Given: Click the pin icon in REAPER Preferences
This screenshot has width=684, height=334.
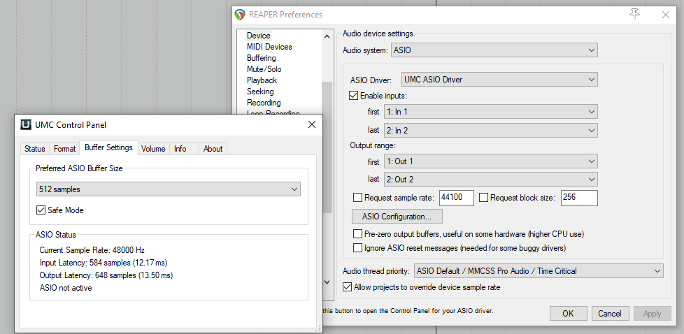Looking at the screenshot, I should click(635, 14).
